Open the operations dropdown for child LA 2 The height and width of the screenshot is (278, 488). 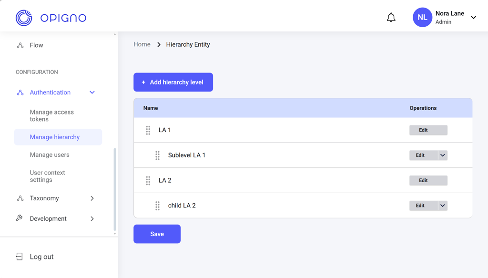point(443,206)
